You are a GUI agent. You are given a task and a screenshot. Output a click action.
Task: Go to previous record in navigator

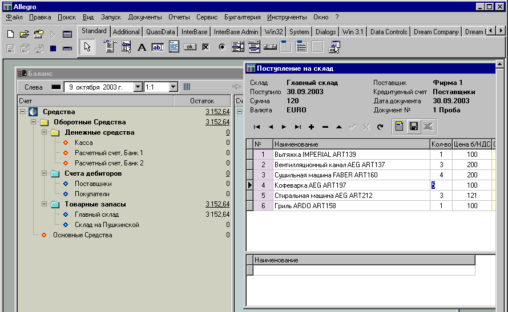(271, 127)
